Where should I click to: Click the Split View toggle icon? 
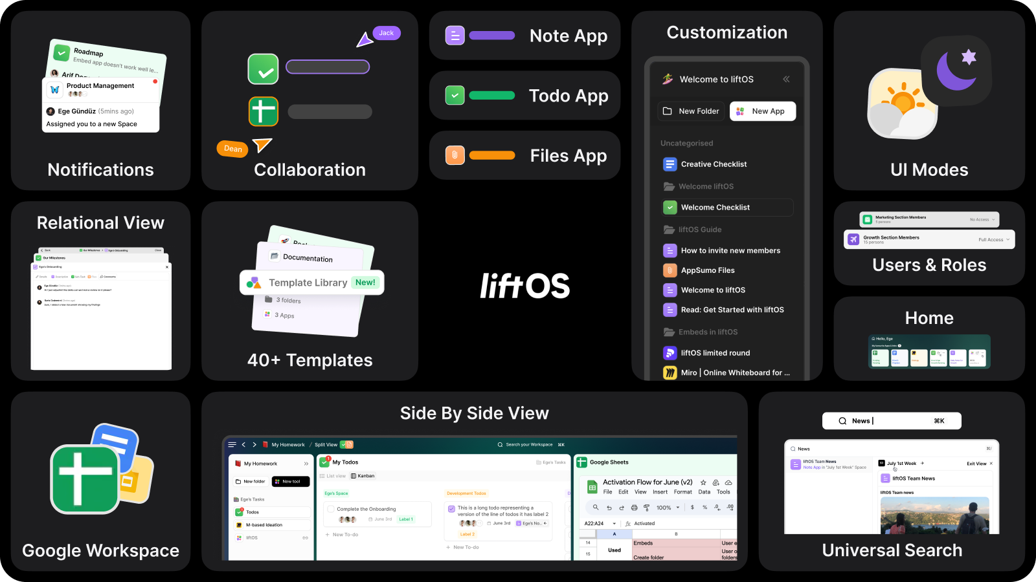coord(347,445)
